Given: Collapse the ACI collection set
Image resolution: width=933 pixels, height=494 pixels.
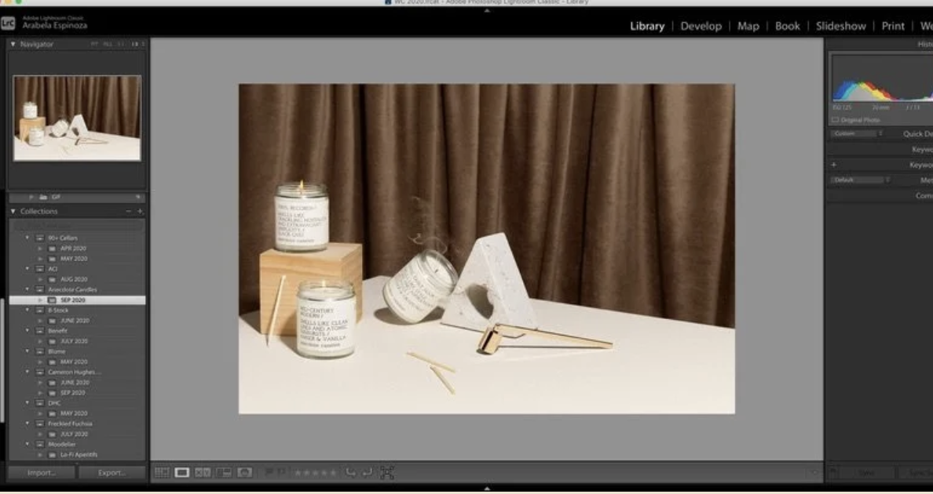Looking at the screenshot, I should 27,269.
